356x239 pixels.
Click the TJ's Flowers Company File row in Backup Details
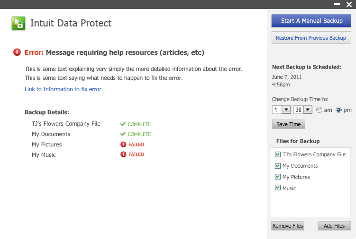(66, 124)
